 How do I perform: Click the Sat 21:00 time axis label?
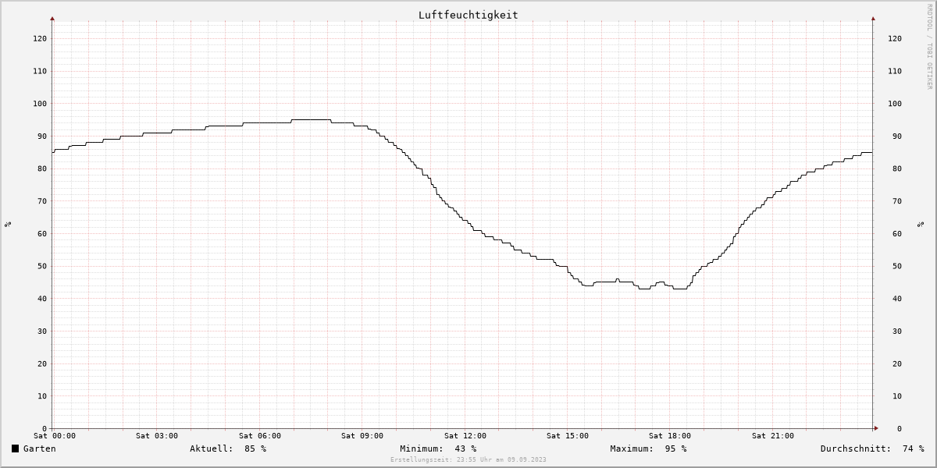tap(773, 436)
